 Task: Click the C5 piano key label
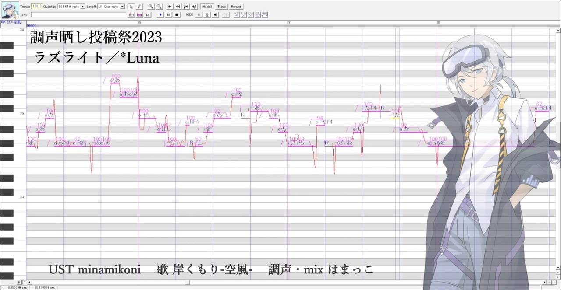pos(21,113)
